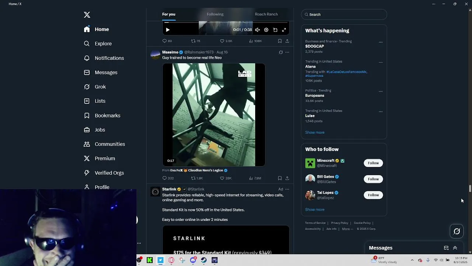Image resolution: width=472 pixels, height=266 pixels.
Task: Open Discord from the taskbar
Action: pyautogui.click(x=193, y=260)
